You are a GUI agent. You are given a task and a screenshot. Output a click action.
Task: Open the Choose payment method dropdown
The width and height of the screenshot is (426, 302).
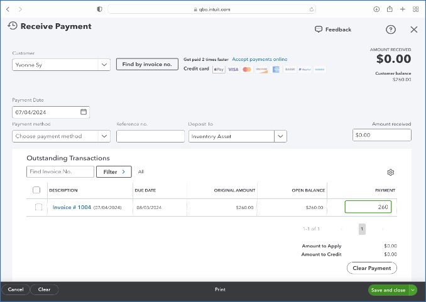[x=104, y=136]
